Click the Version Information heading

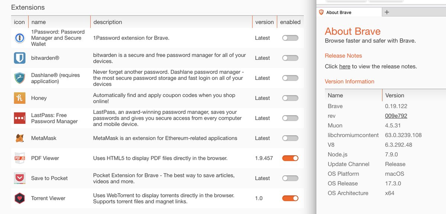[349, 81]
